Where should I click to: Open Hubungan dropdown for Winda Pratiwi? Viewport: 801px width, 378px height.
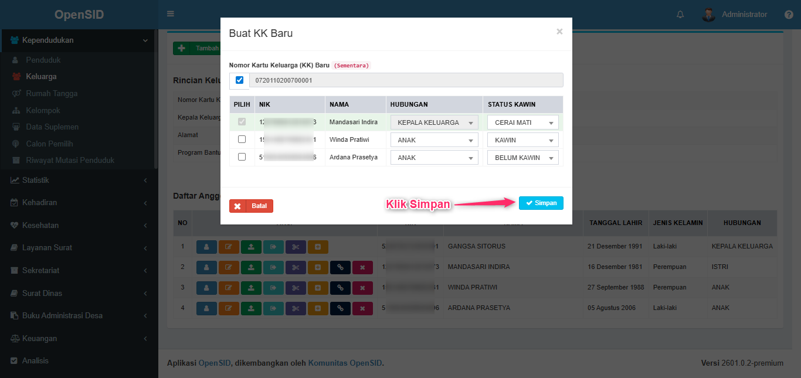click(x=434, y=140)
